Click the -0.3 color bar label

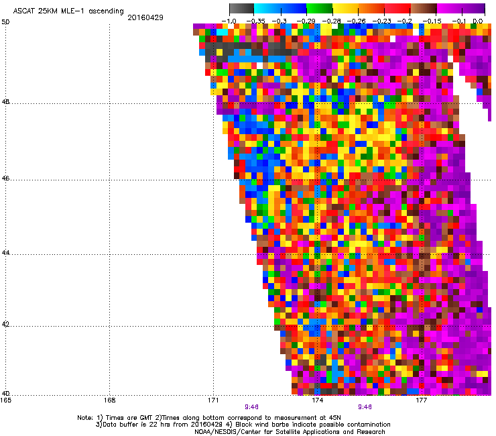click(279, 21)
